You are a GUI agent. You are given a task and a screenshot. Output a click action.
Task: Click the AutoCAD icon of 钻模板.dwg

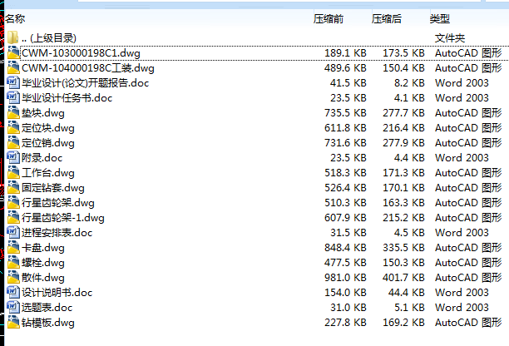pos(13,323)
